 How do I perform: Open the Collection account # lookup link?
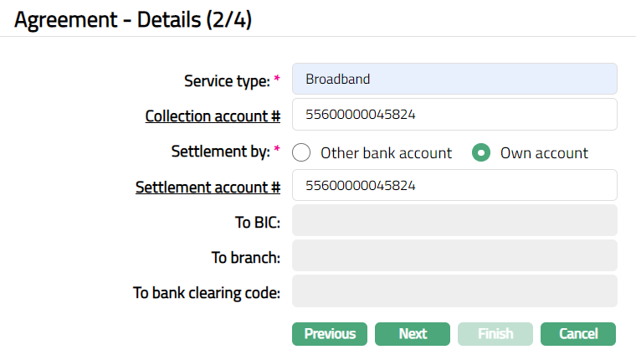point(213,116)
